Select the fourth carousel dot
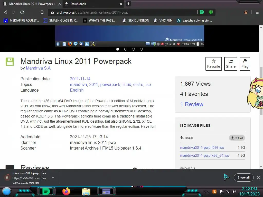 pos(142,49)
